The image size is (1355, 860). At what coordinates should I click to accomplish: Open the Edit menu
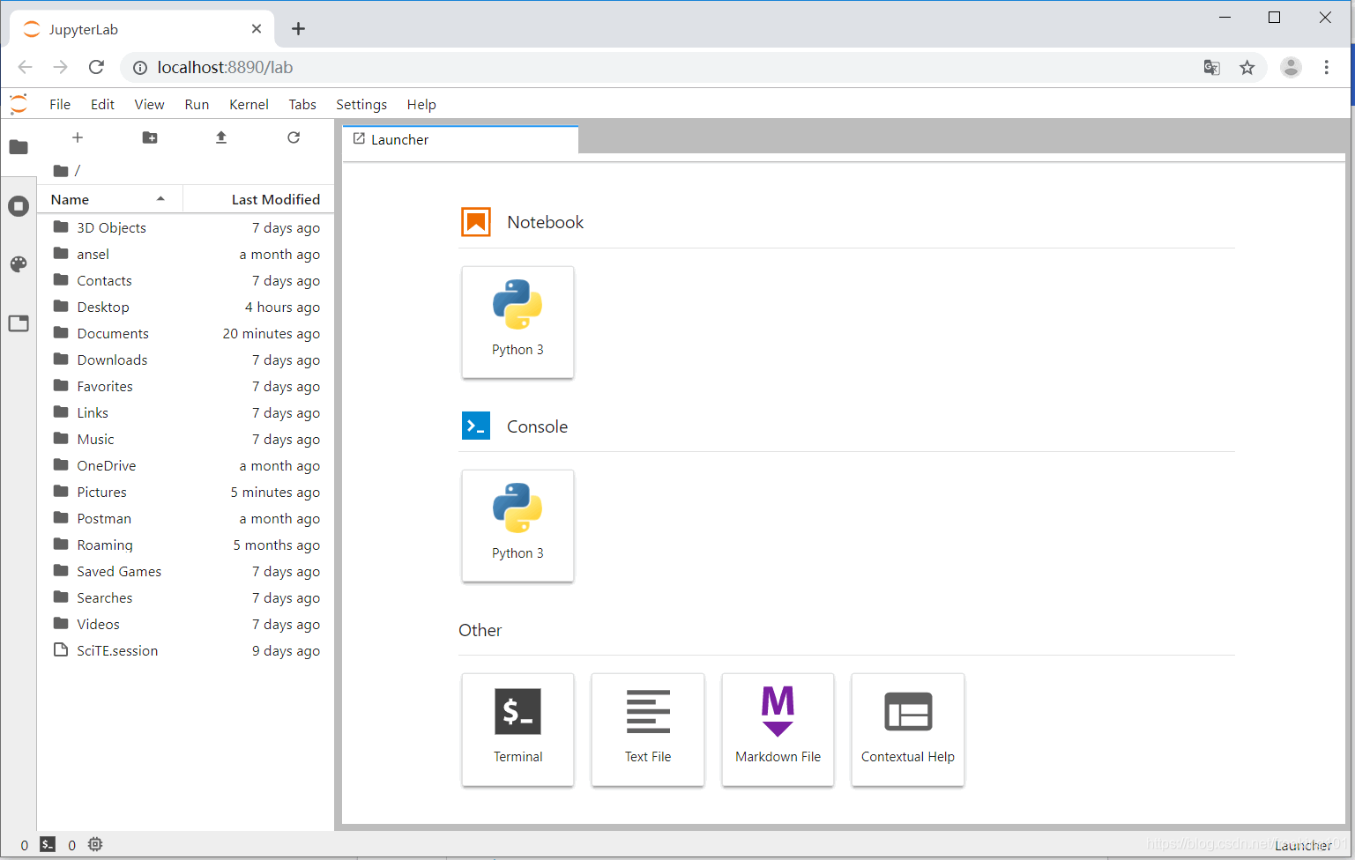(102, 104)
